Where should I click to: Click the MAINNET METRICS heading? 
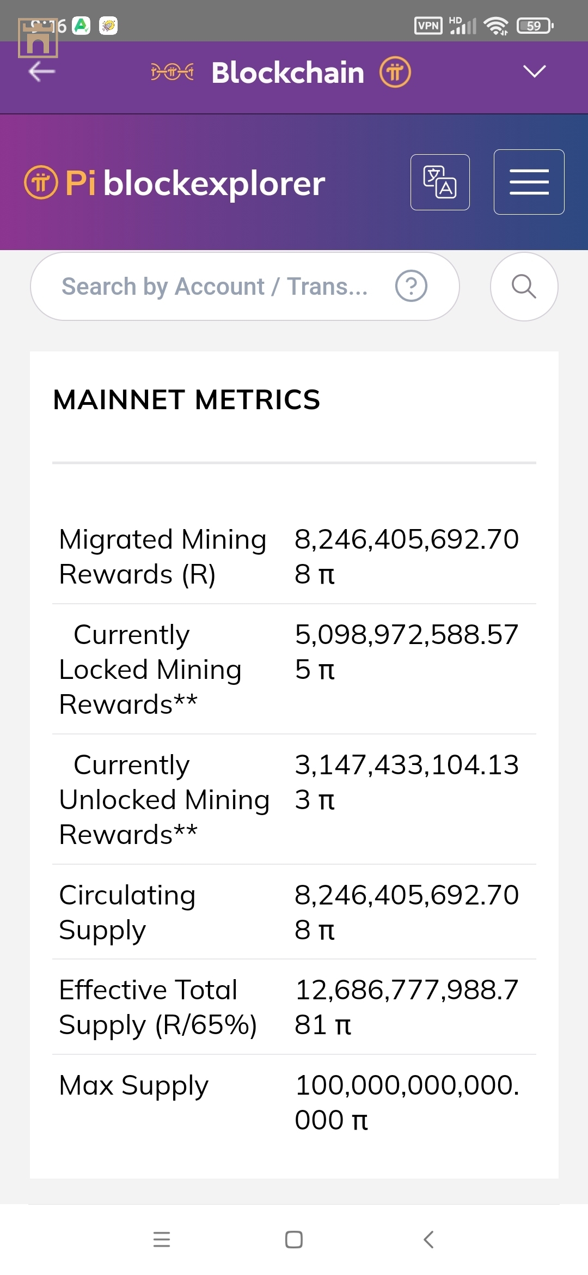pyautogui.click(x=187, y=399)
